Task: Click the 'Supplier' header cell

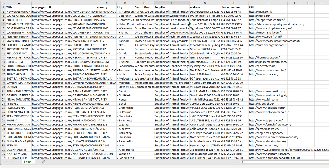Action: (x=172, y=7)
